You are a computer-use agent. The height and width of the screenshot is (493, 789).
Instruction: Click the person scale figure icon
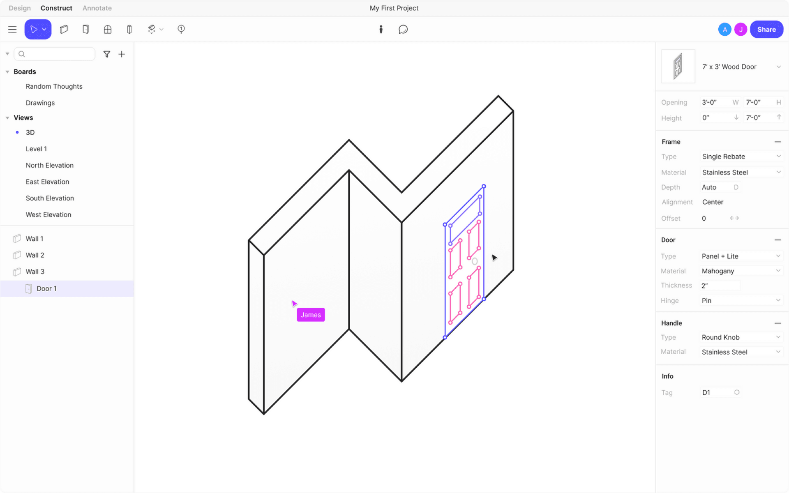pos(381,29)
